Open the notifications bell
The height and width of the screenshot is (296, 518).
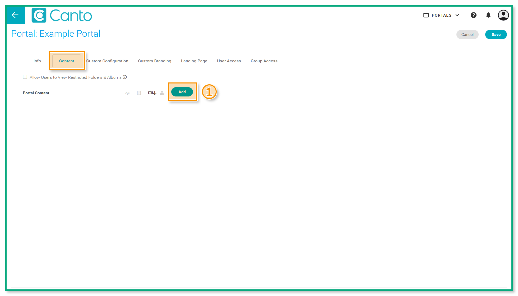(488, 15)
